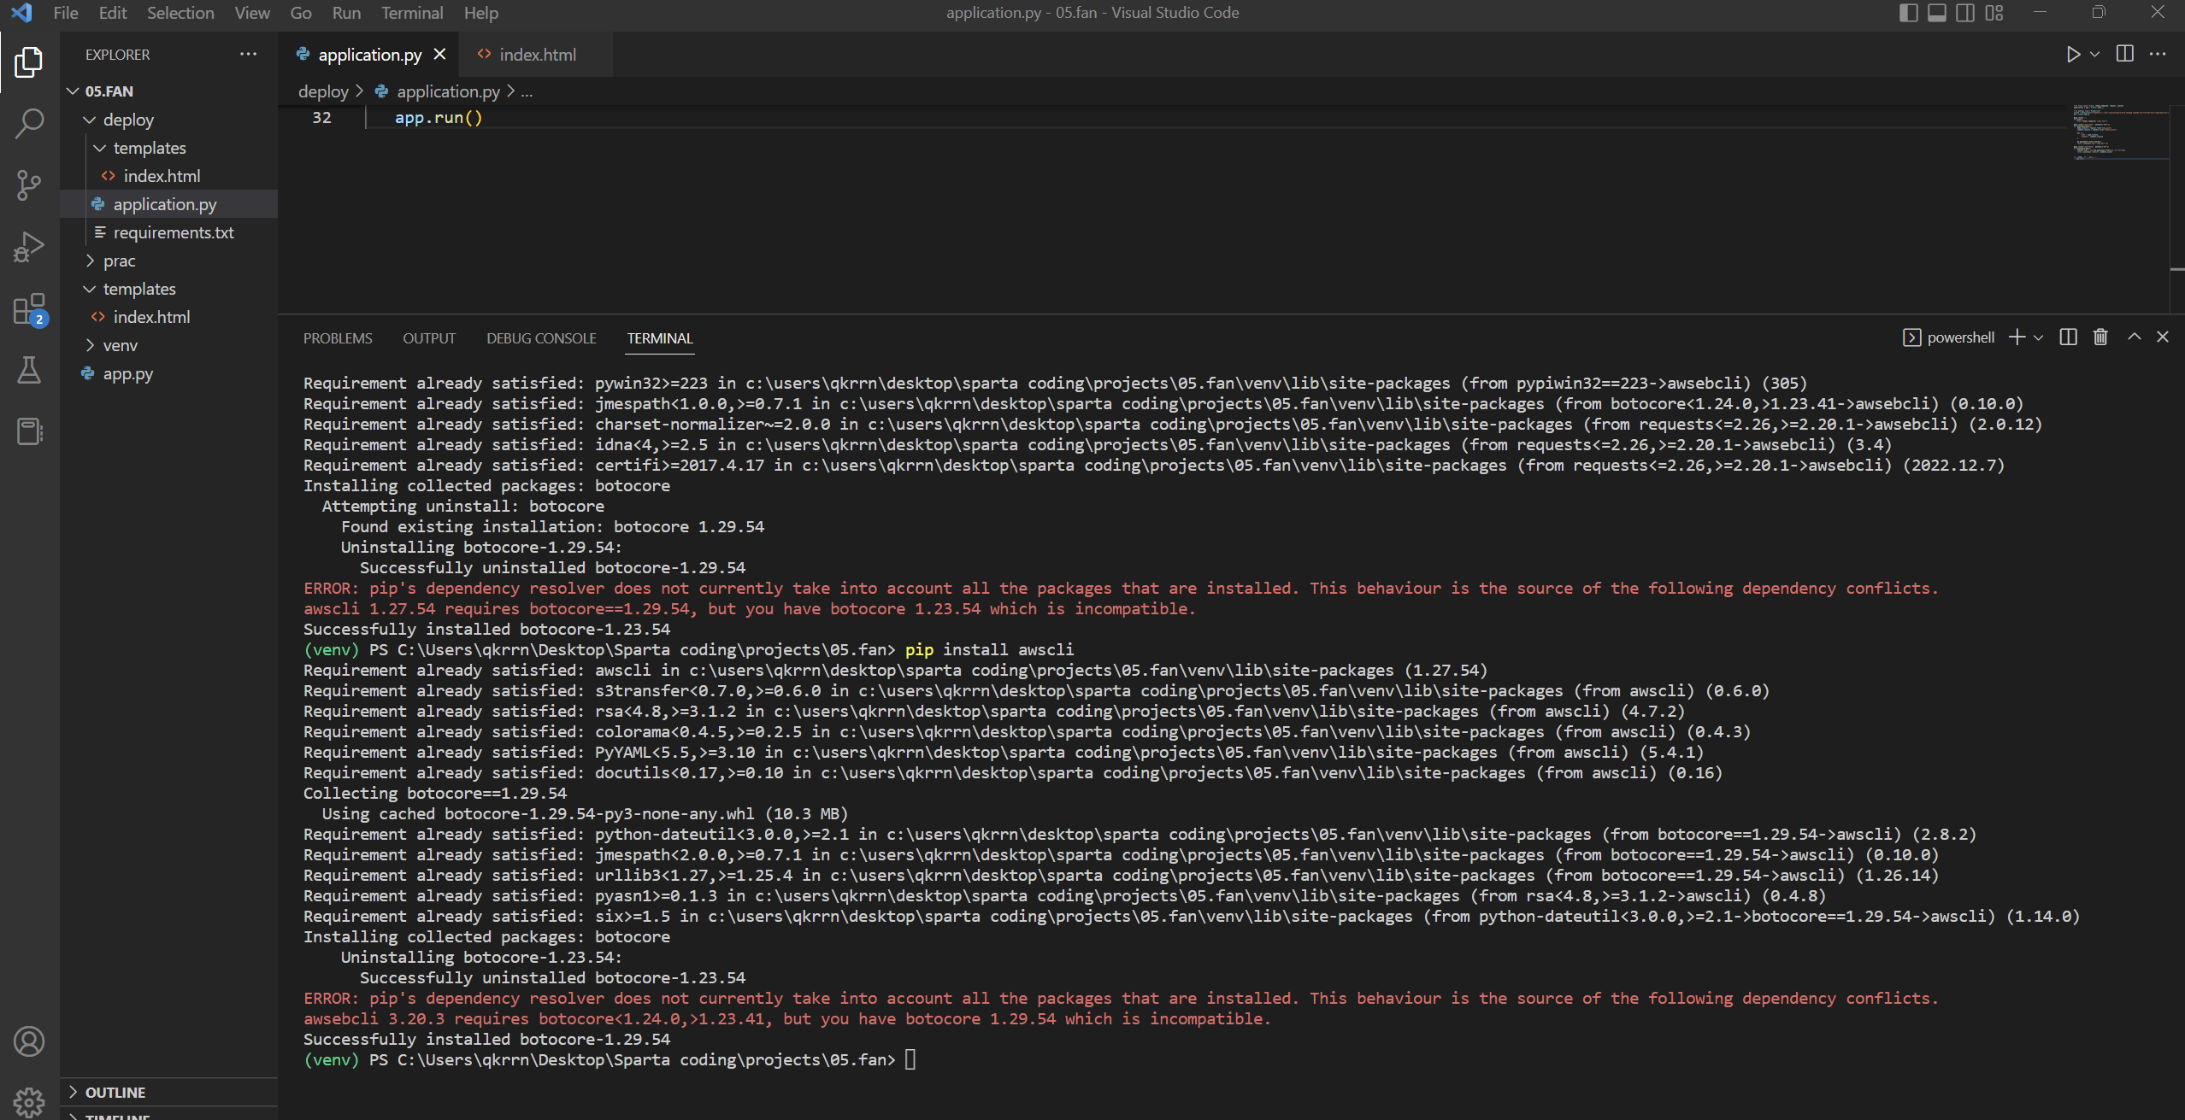Image resolution: width=2185 pixels, height=1120 pixels.
Task: Maximize the panel size with caret icon
Action: (2135, 337)
